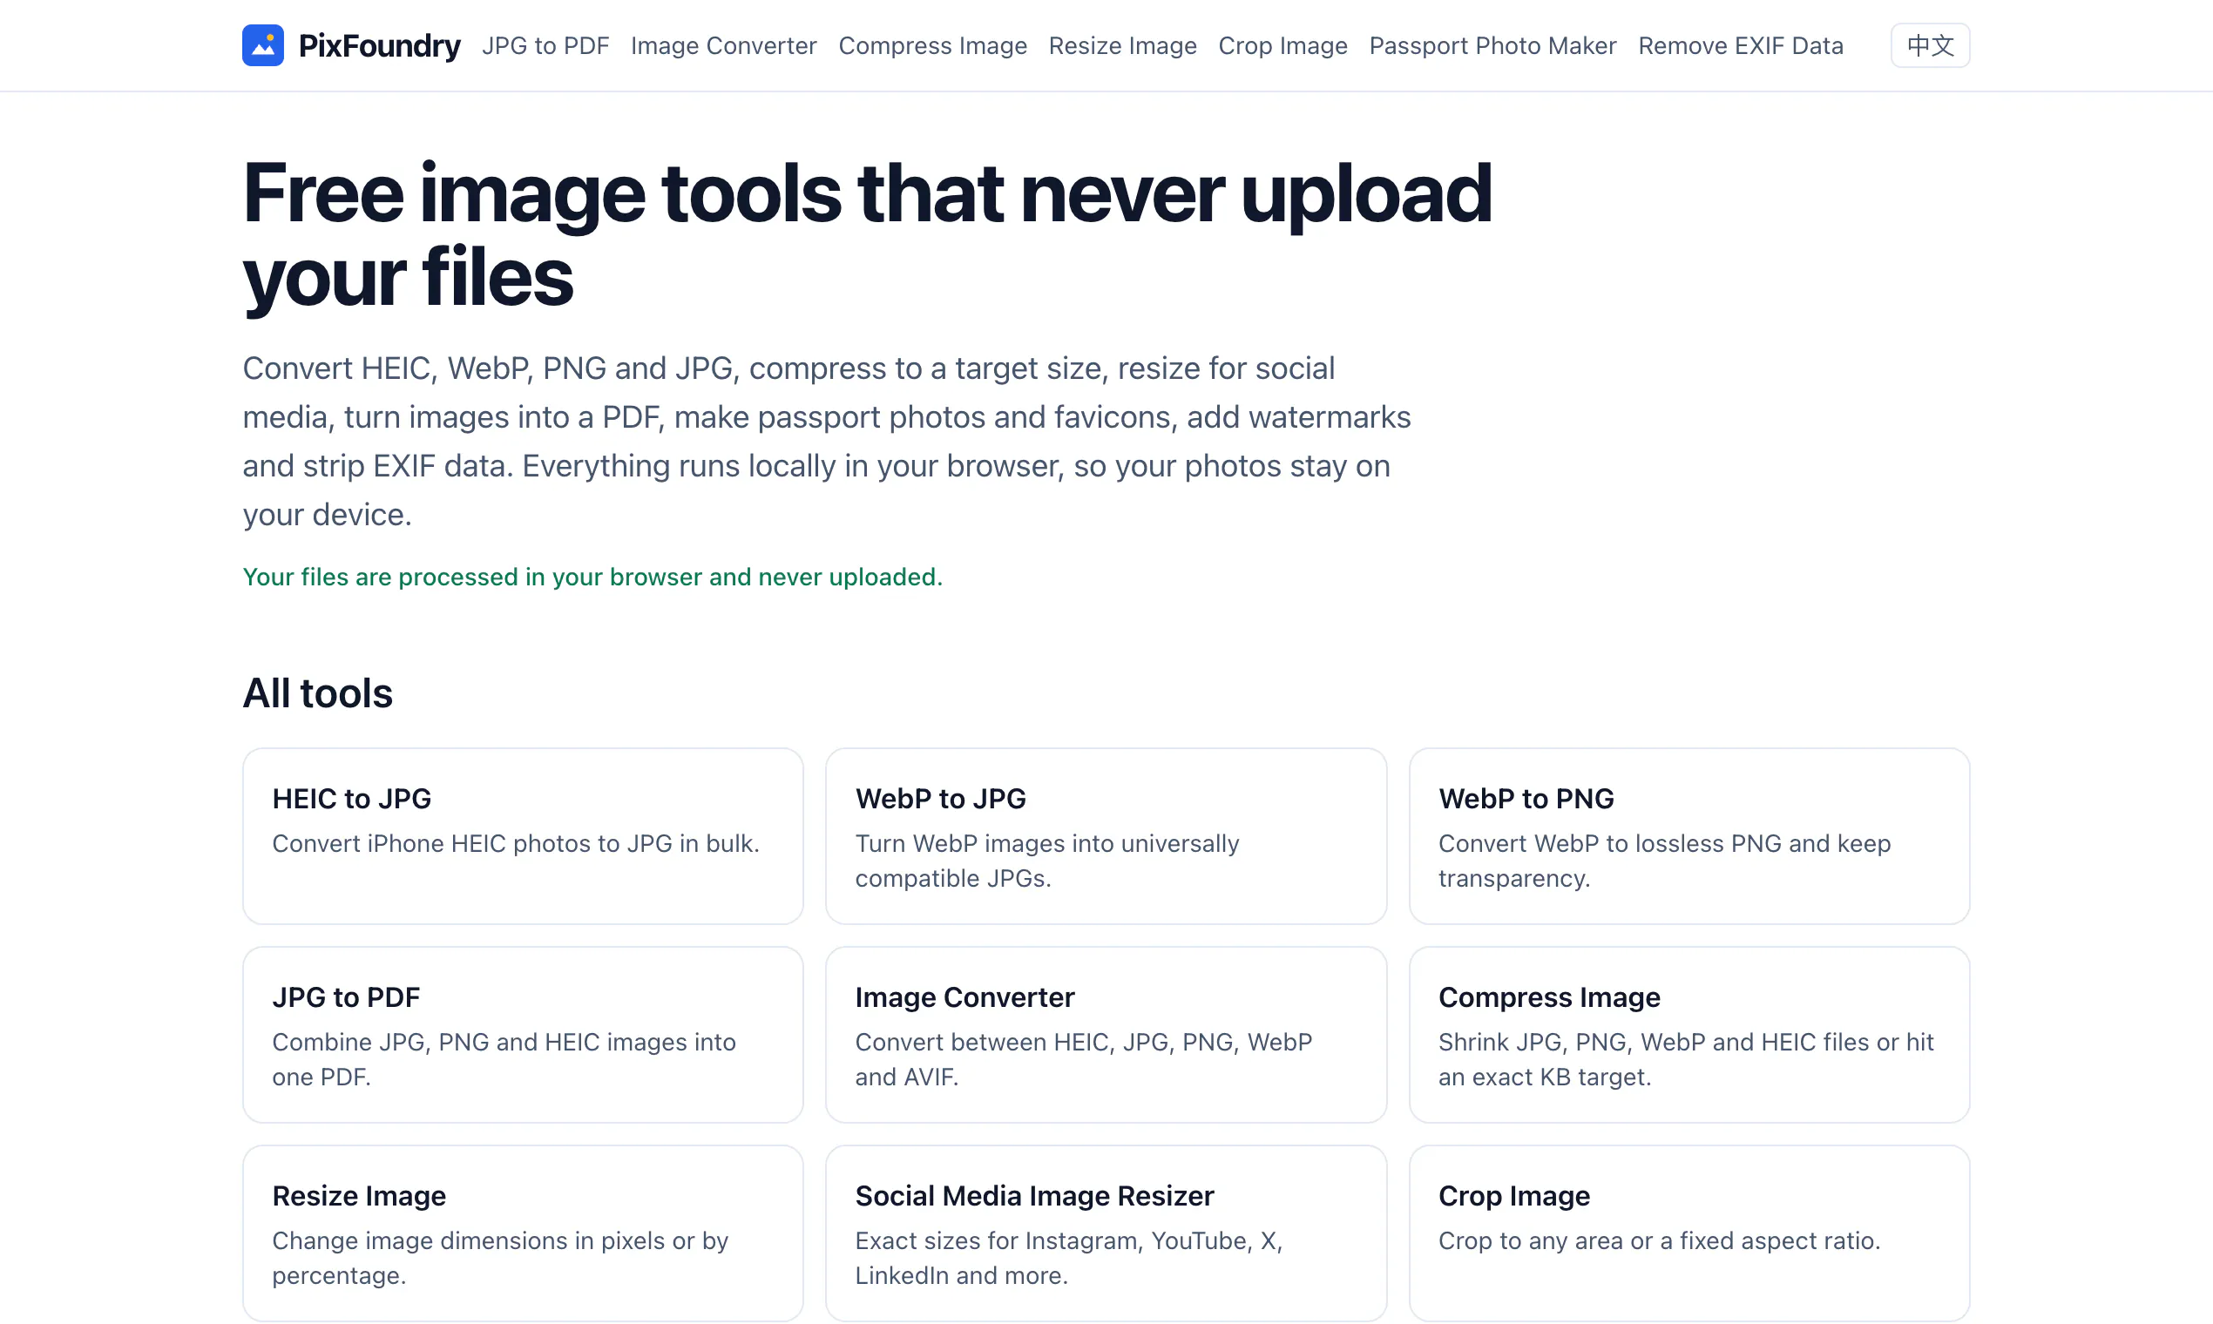Click the 'Free image tools' main headline
Image resolution: width=2213 pixels, height=1324 pixels.
pyautogui.click(x=866, y=234)
